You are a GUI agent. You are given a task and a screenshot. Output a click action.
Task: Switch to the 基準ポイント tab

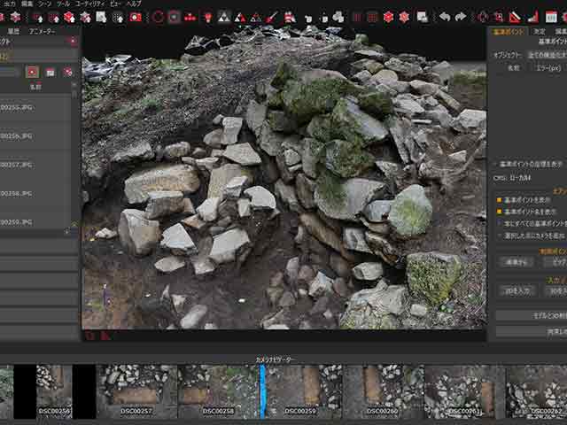click(509, 32)
